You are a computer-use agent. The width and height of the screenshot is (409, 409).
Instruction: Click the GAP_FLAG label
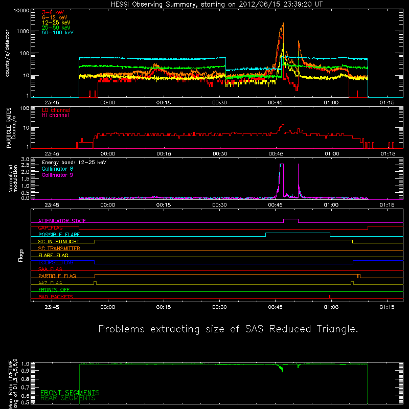(x=50, y=228)
